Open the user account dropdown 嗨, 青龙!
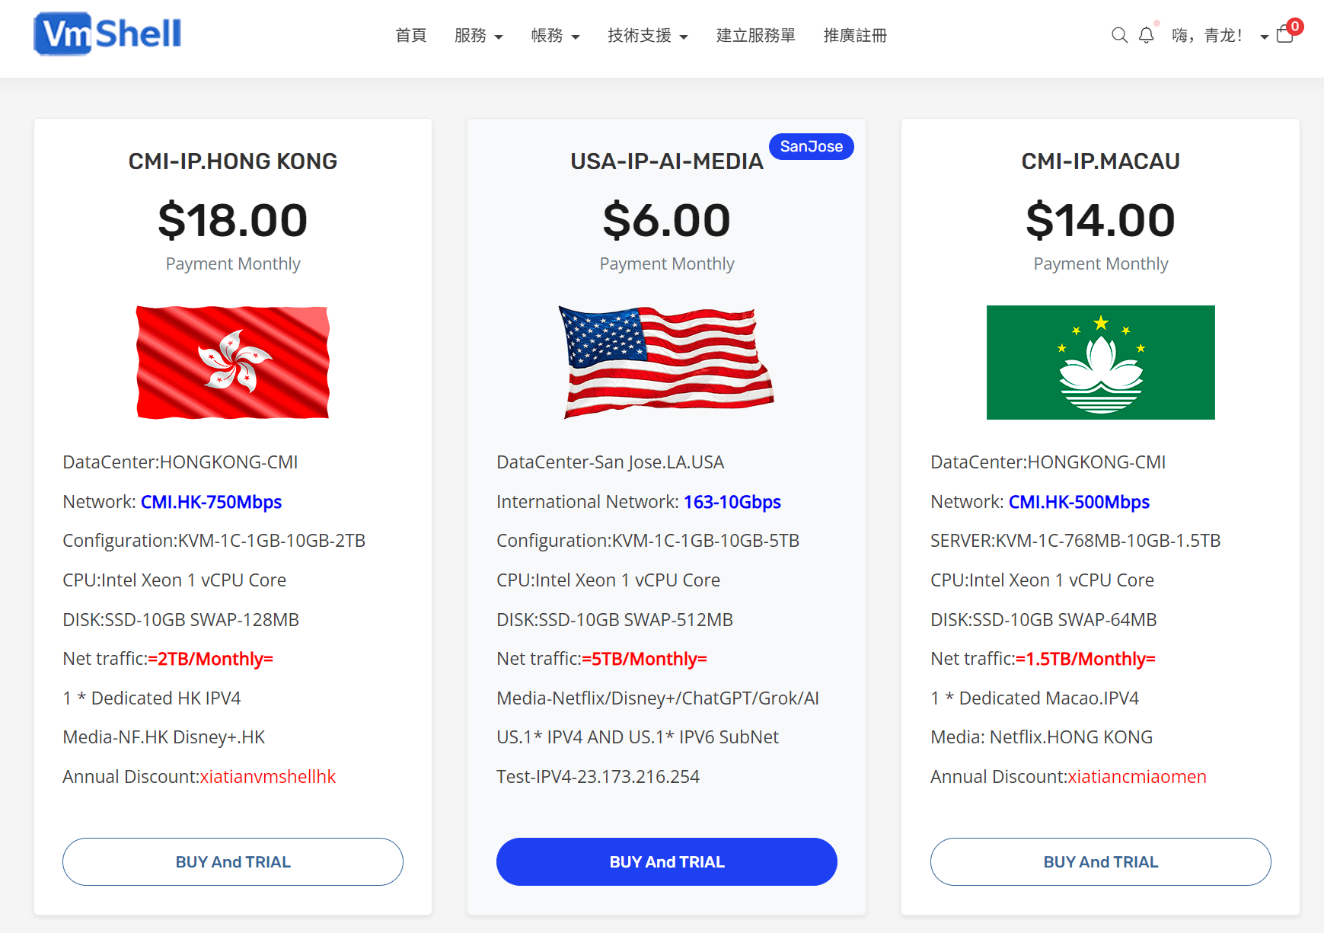The width and height of the screenshot is (1324, 933). tap(1219, 36)
